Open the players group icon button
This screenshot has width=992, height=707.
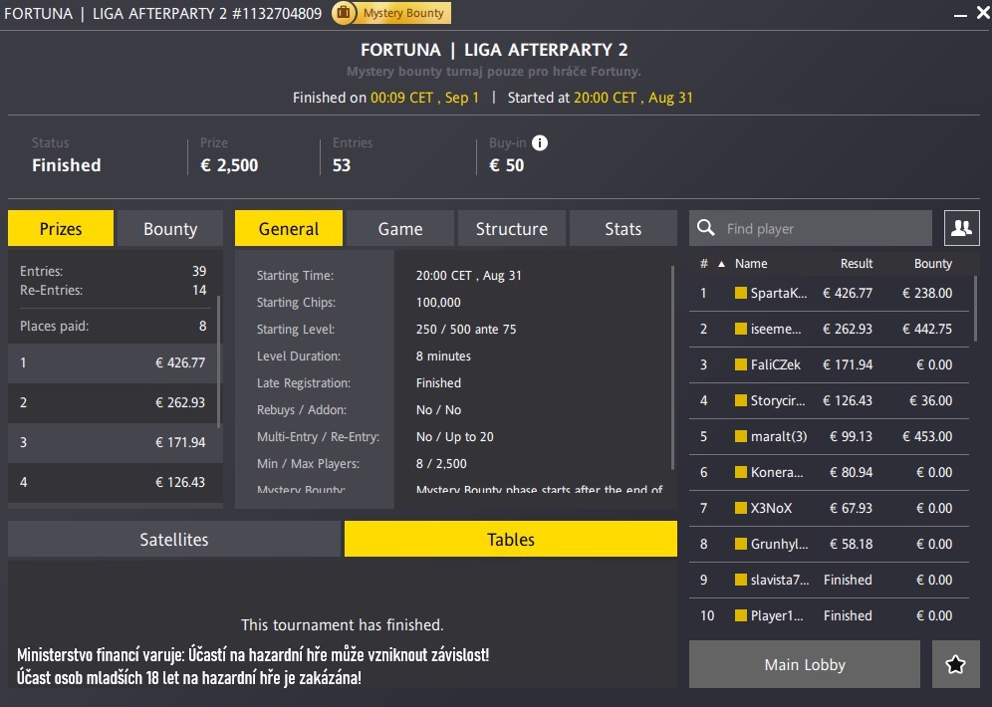pos(961,228)
